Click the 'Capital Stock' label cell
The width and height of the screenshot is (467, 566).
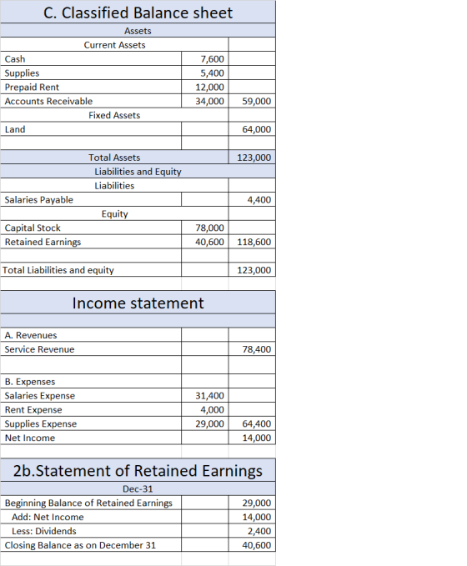[x=91, y=228]
